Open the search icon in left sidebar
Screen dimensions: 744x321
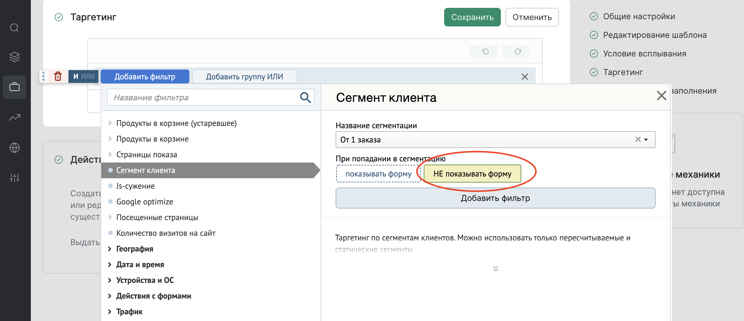pyautogui.click(x=14, y=28)
